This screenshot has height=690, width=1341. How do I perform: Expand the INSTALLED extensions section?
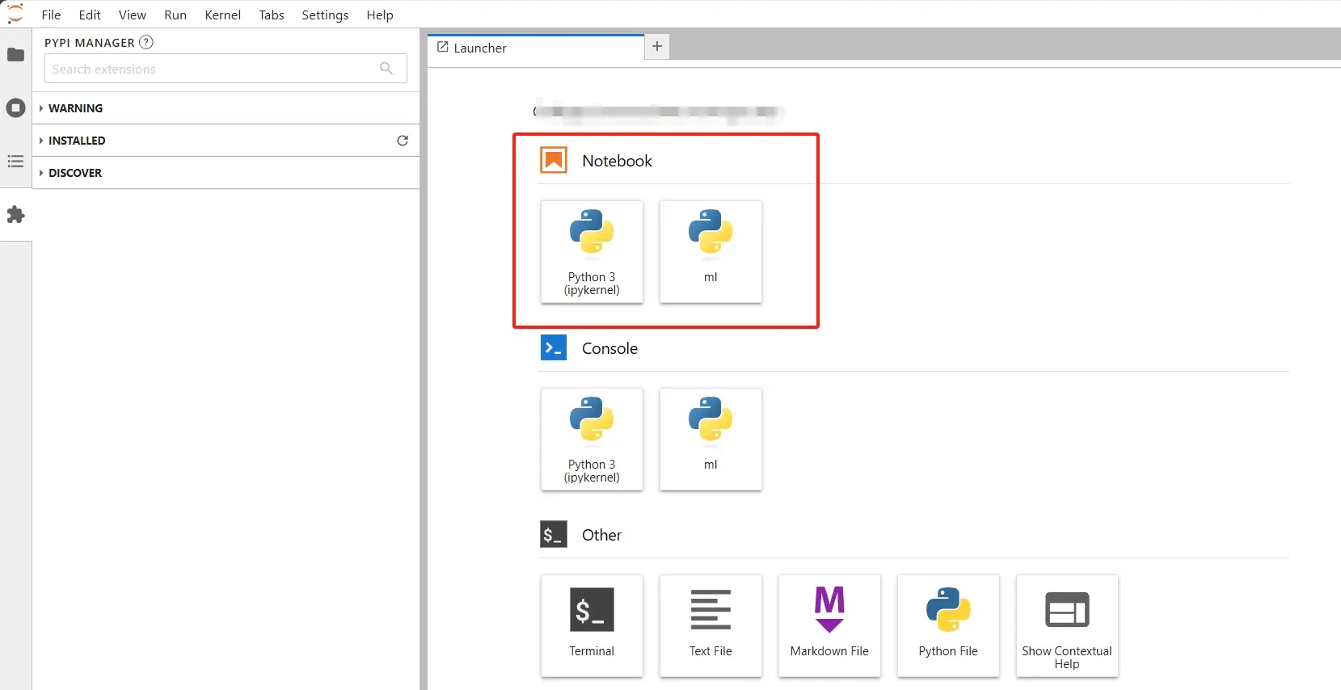[x=77, y=141]
